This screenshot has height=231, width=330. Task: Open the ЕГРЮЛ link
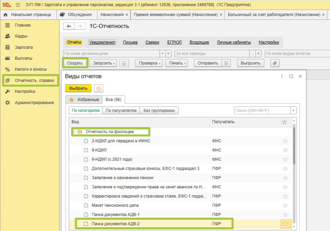(x=174, y=42)
